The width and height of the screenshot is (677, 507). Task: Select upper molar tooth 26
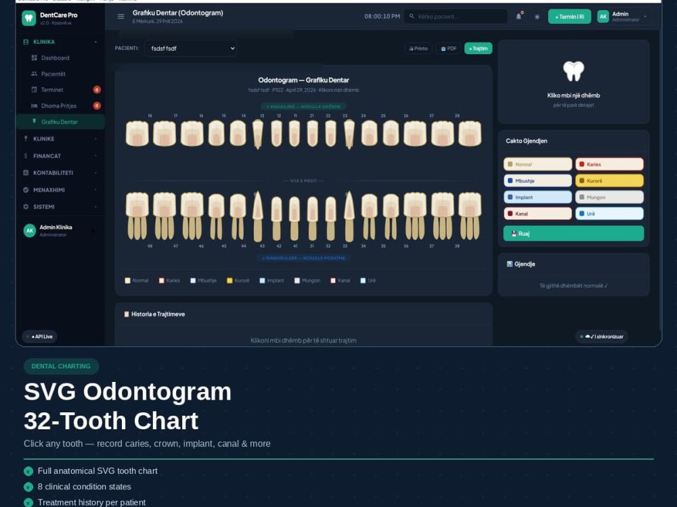point(415,133)
